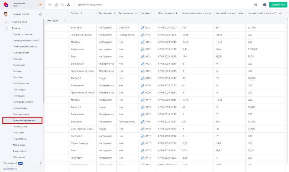The height and width of the screenshot is (172, 289).
Task: Click the copy icon in toolbar
Action: click(x=62, y=5)
